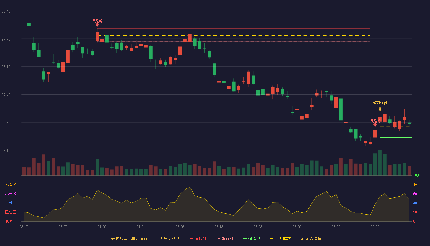This screenshot has height=246, width=430.
Task: Click the 03-17 date label
Action: click(x=24, y=227)
